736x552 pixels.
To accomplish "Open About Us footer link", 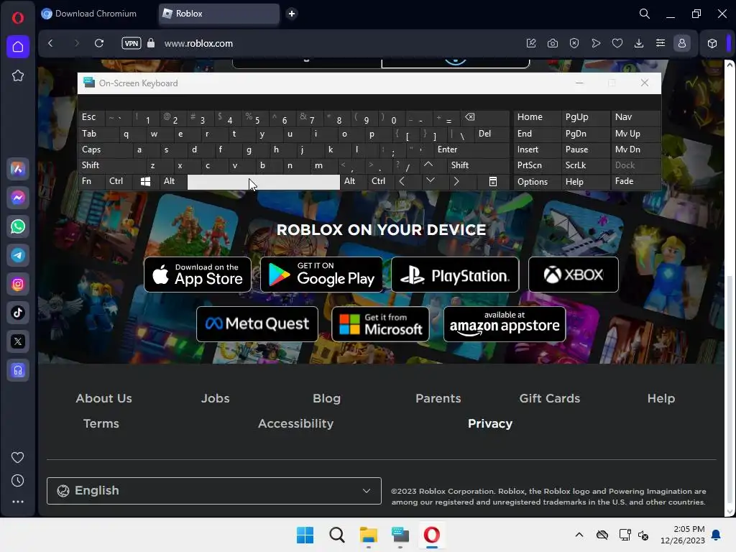I will click(x=103, y=398).
